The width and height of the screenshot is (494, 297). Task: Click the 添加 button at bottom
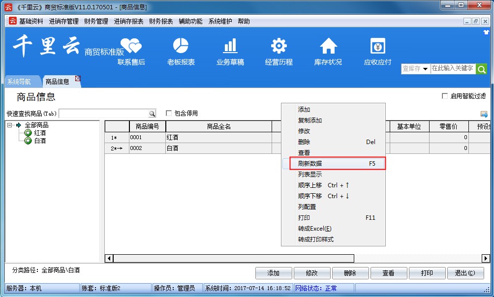(x=273, y=273)
